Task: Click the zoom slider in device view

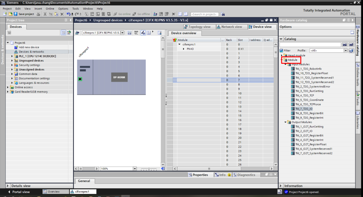Action: (x=149, y=169)
